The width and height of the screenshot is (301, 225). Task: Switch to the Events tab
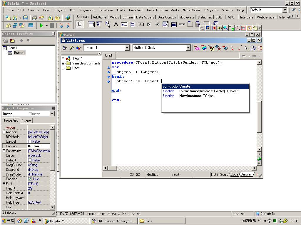click(26, 121)
